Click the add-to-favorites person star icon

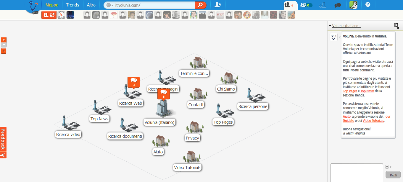[218, 5]
